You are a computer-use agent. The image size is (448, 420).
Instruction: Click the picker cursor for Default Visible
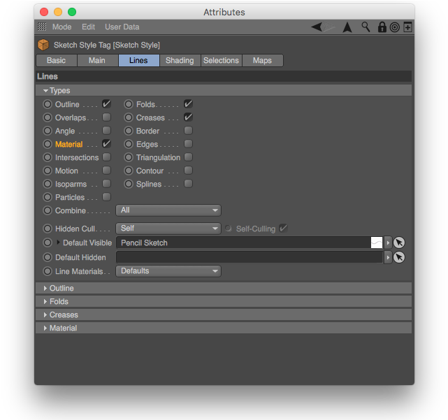[x=399, y=243]
